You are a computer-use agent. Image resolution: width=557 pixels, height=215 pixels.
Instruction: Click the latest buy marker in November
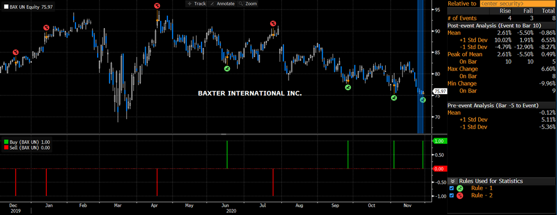422,100
